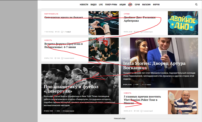This screenshot has height=122, width=202.
Task: Click views icon on GipsyTeam article
Action: coord(55,58)
